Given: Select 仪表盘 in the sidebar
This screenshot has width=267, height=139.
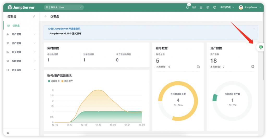Looking at the screenshot, I should tap(21, 26).
